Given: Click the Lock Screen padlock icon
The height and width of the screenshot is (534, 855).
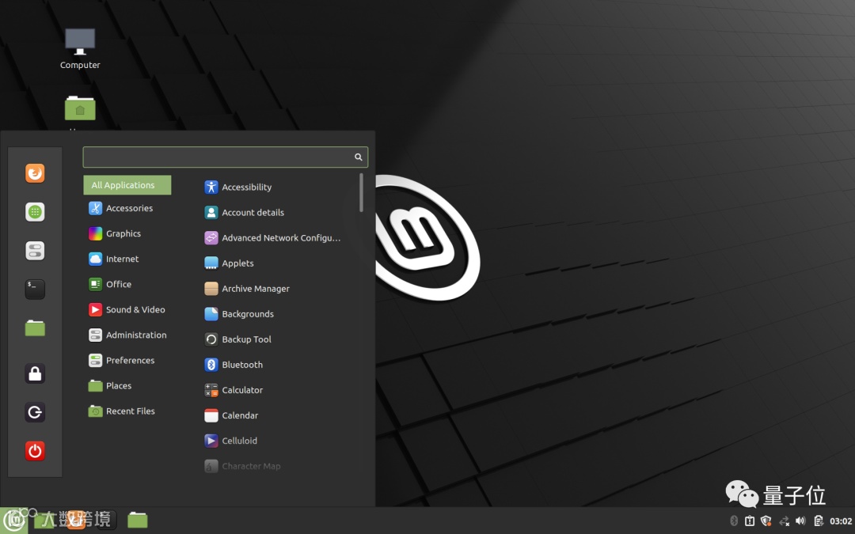Looking at the screenshot, I should point(35,373).
